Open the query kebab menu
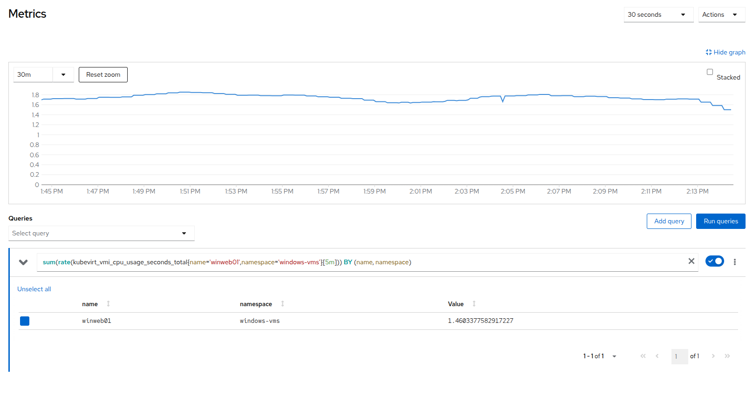 pyautogui.click(x=735, y=262)
